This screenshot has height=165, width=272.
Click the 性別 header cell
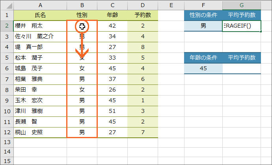(82, 15)
